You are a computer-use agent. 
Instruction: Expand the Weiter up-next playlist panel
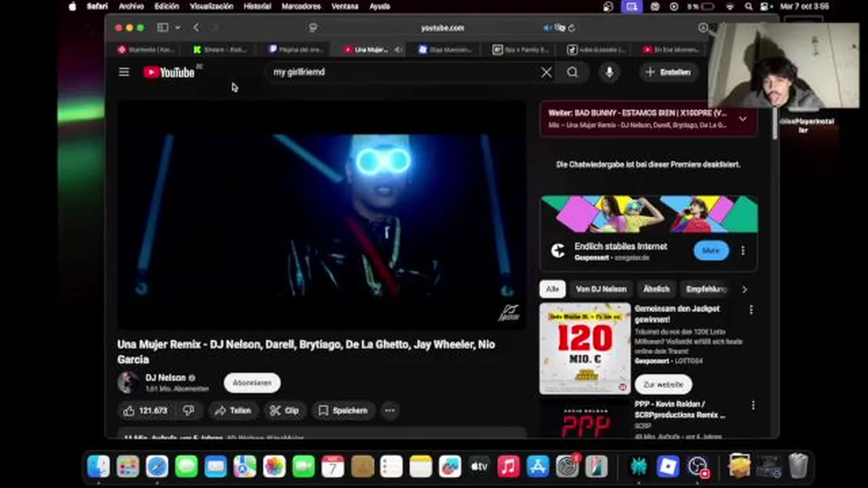click(x=743, y=119)
